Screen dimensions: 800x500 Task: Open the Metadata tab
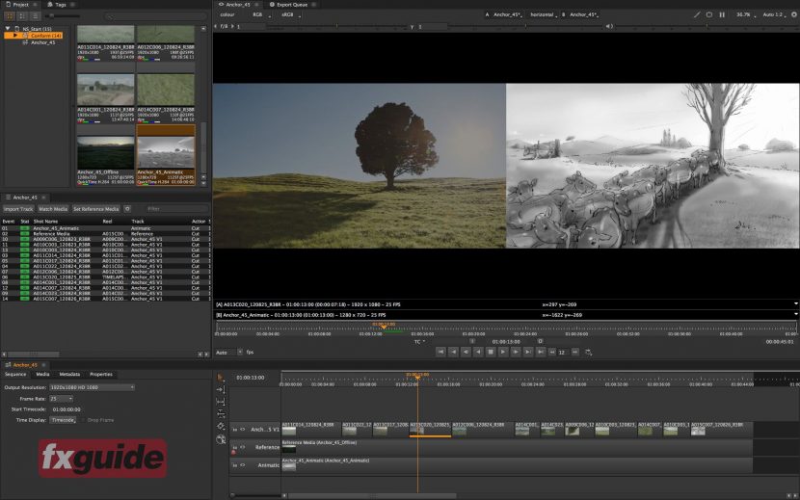[69, 374]
